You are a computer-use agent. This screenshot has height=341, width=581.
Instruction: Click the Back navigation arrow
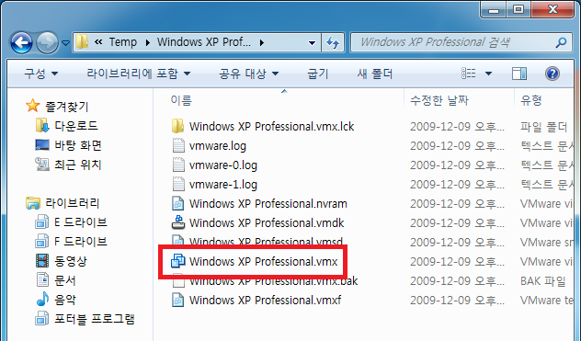click(21, 42)
